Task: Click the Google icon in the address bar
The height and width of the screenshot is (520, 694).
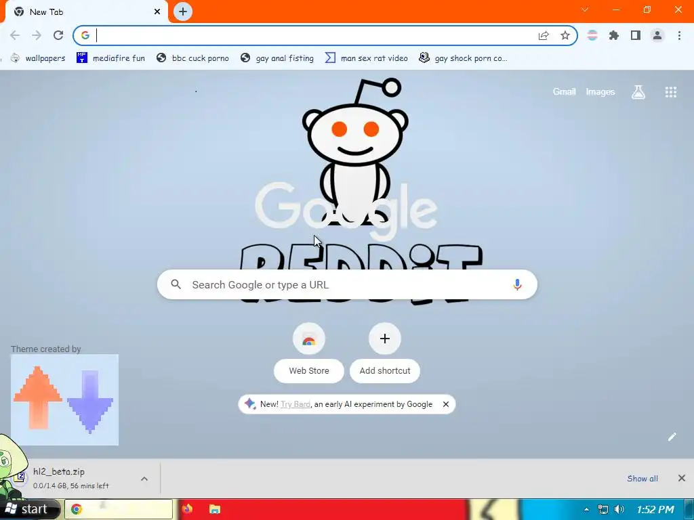Action: (x=85, y=35)
